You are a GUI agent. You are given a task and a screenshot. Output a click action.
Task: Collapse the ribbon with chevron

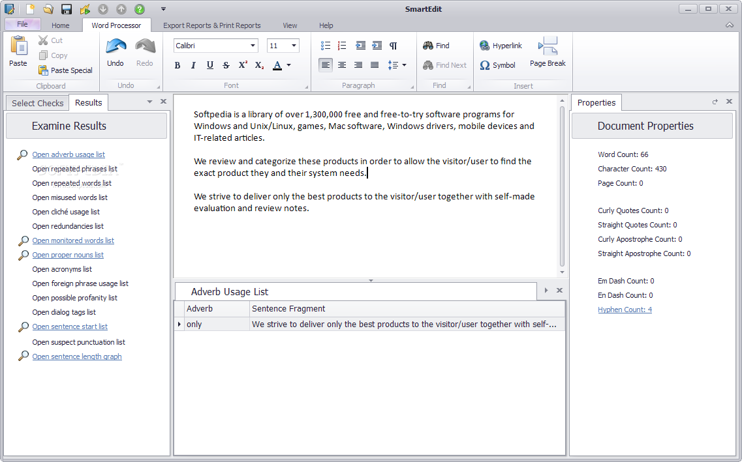(x=730, y=25)
